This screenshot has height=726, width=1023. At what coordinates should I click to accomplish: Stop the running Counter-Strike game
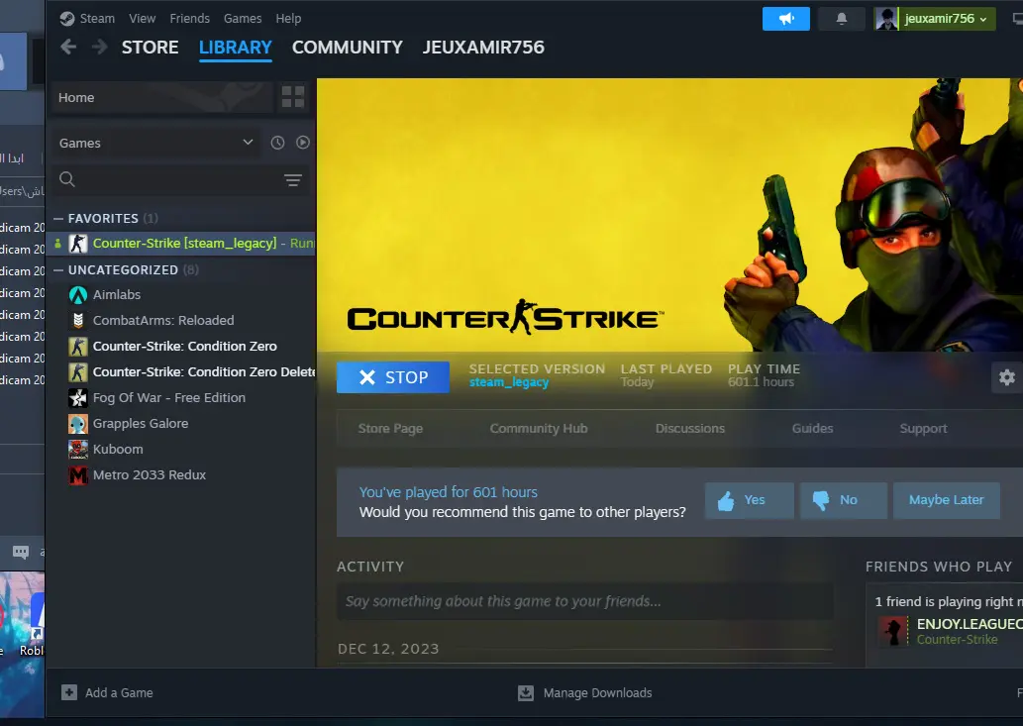tap(393, 377)
